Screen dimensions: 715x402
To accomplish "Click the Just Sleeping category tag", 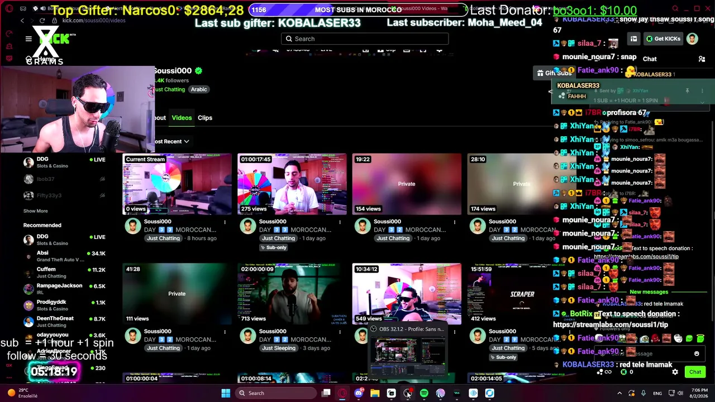I will click(x=278, y=348).
